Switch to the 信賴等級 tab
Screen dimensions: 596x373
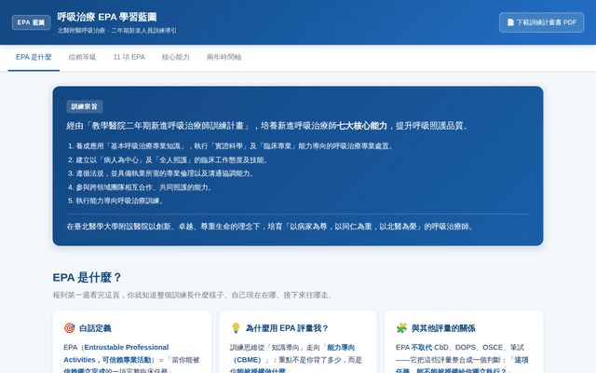tap(82, 58)
